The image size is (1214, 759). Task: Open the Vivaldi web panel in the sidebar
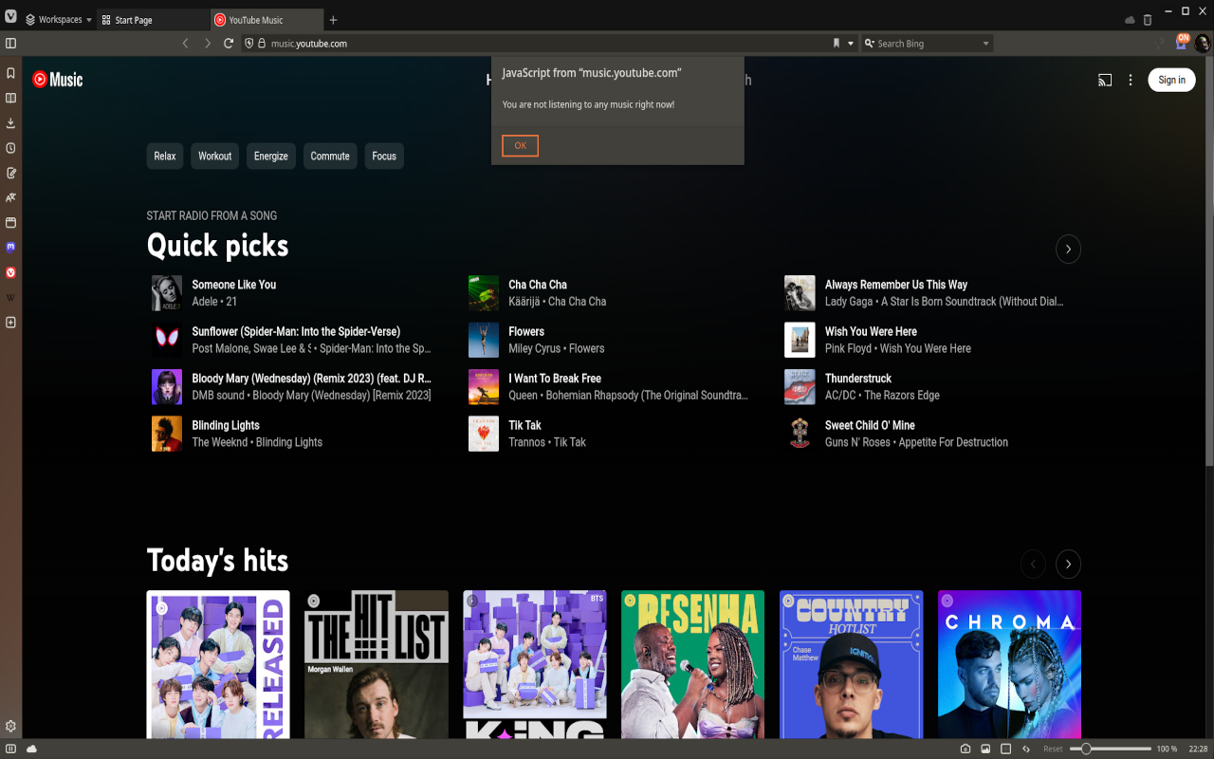pyautogui.click(x=10, y=272)
